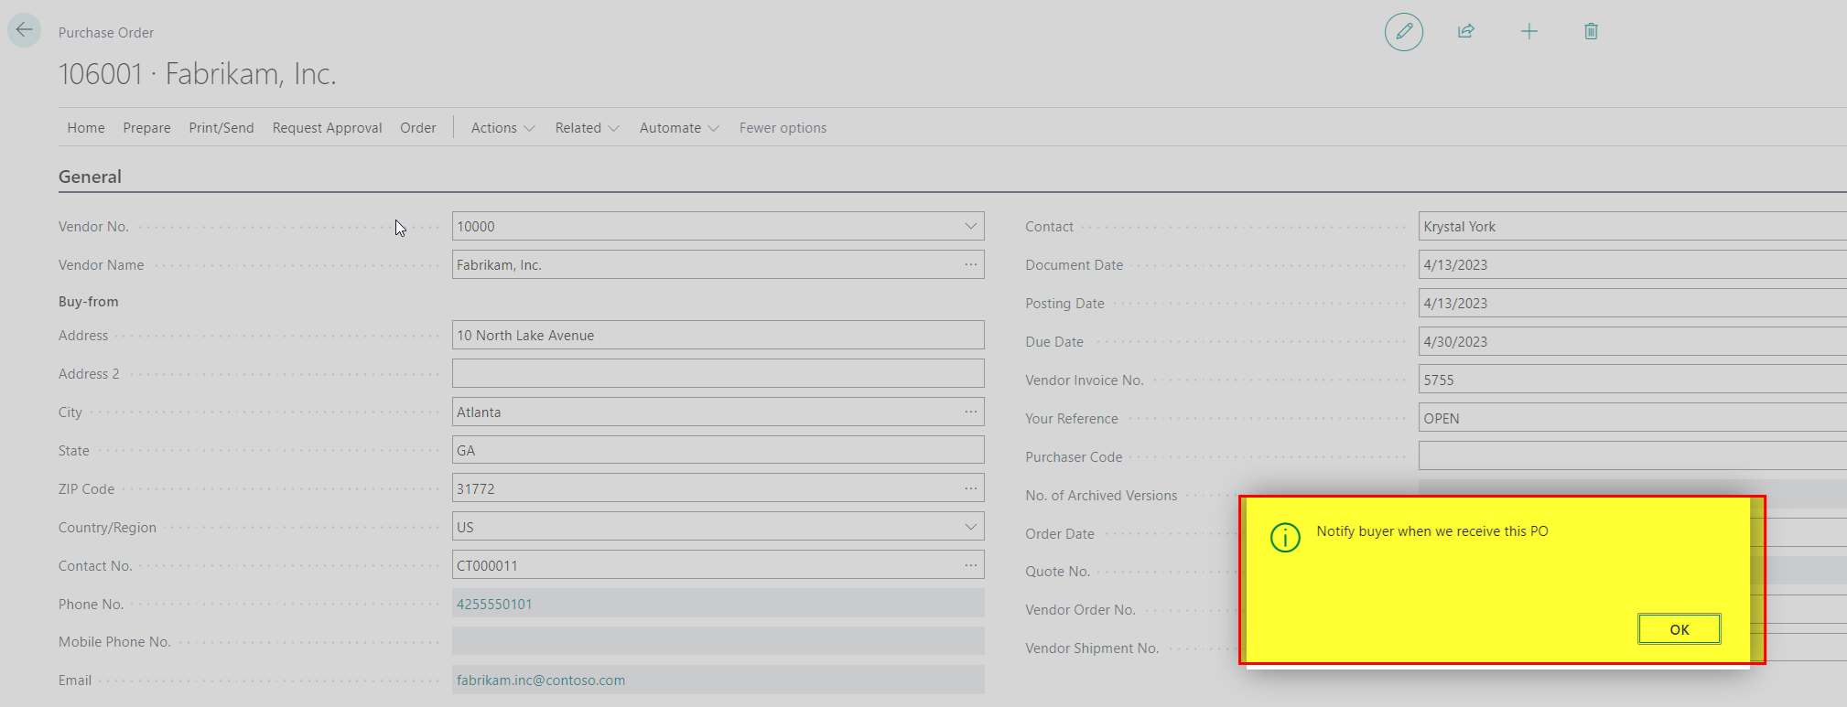Image resolution: width=1847 pixels, height=707 pixels.
Task: Click the Due Date field
Action: click(x=1633, y=341)
